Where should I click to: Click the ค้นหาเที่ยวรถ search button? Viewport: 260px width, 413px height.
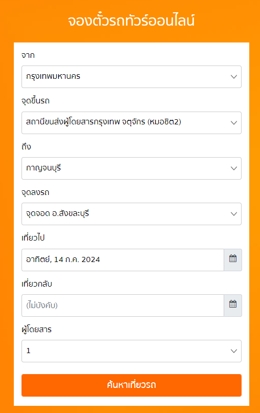coord(132,385)
